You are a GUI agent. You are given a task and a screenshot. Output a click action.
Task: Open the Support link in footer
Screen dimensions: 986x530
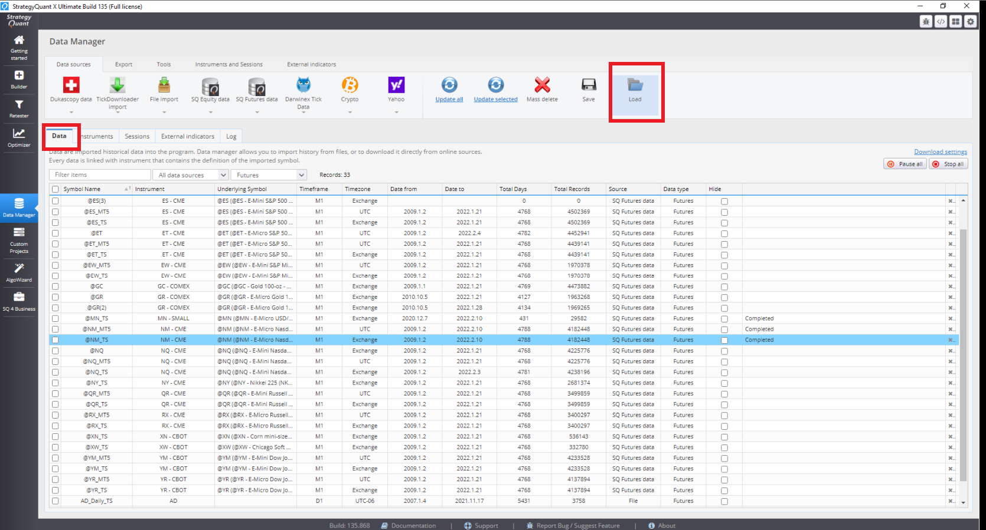point(481,525)
